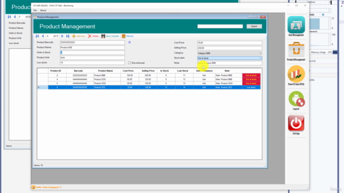Toggle the Discontinued checkbox

pyautogui.click(x=130, y=63)
